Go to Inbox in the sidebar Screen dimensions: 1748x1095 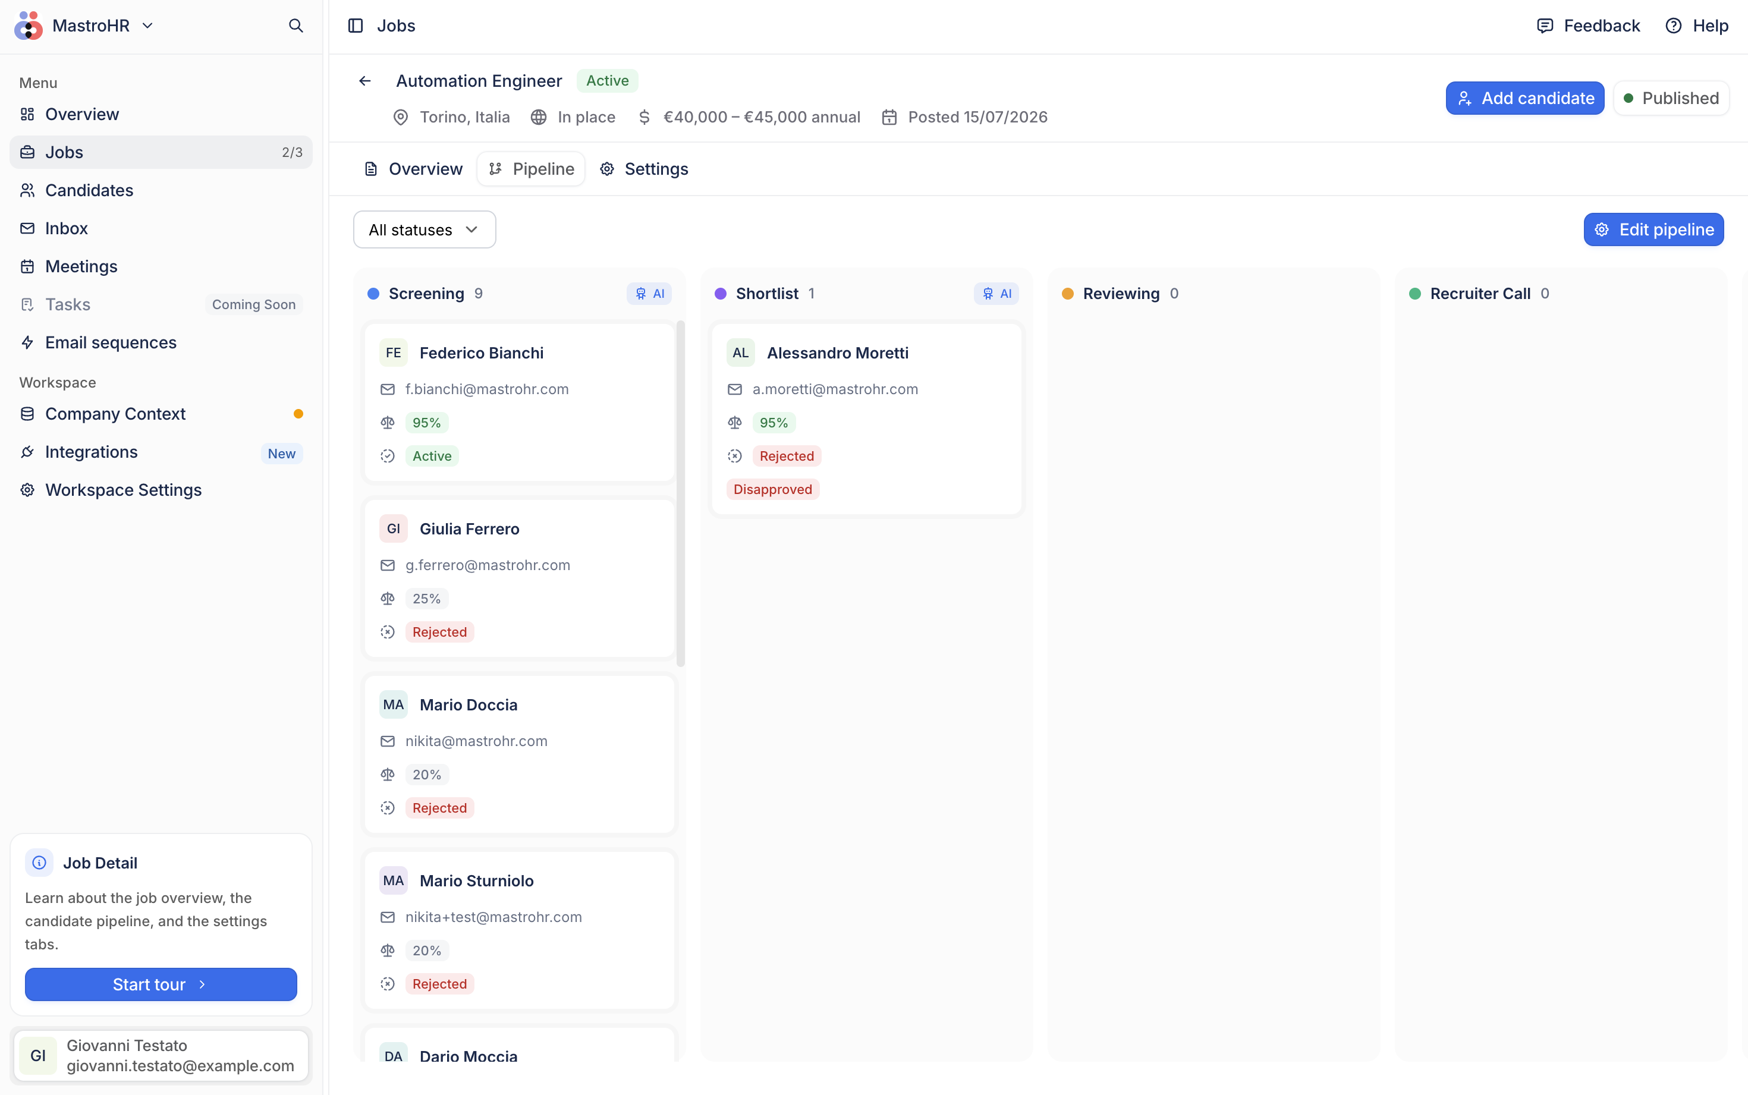tap(161, 229)
